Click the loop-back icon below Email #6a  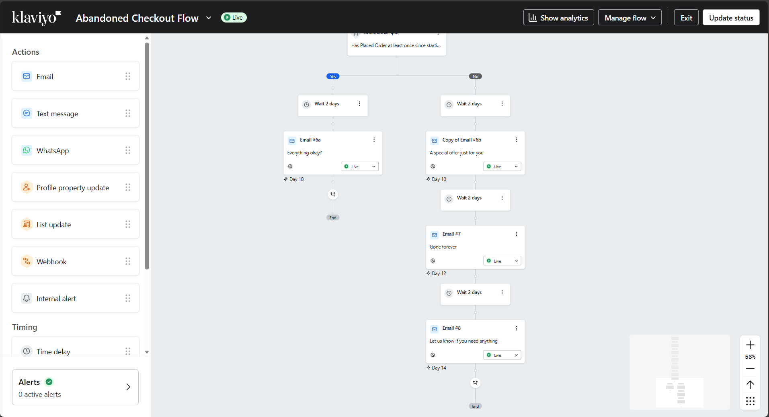tap(333, 194)
